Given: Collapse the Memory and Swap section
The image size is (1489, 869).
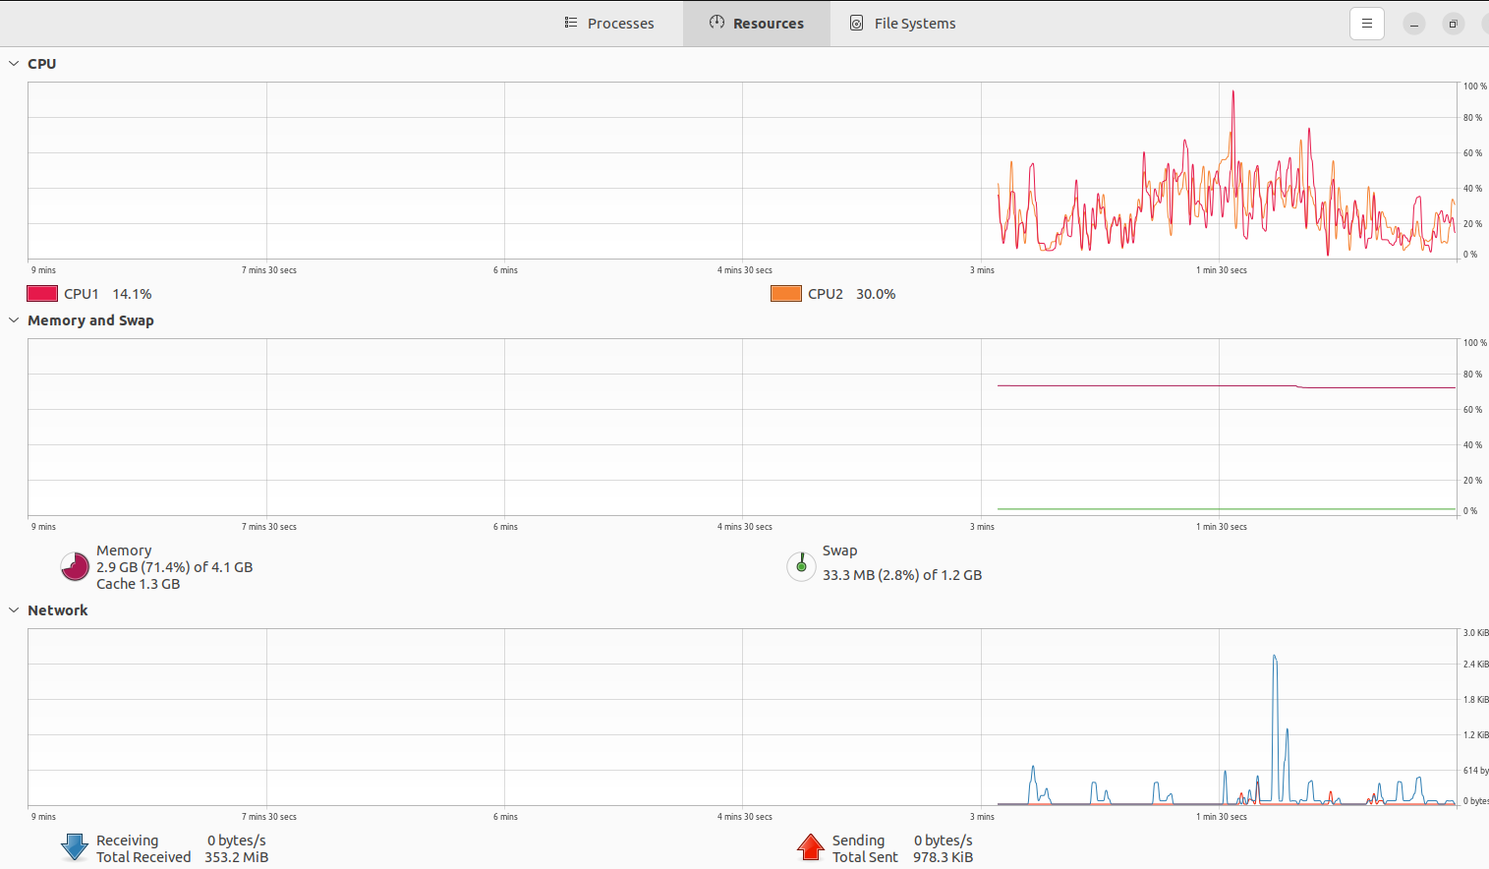Looking at the screenshot, I should [x=14, y=320].
